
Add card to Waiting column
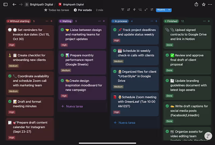[x=104, y=21]
